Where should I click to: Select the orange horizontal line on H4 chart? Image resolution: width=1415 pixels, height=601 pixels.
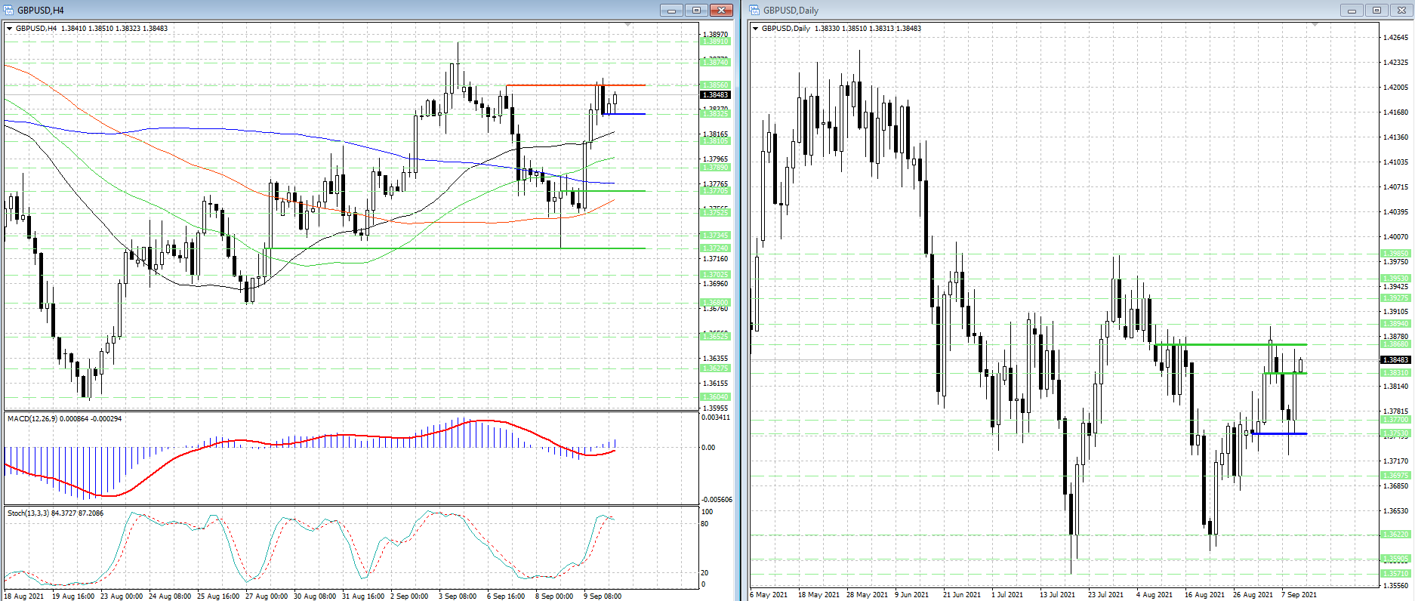[575, 85]
